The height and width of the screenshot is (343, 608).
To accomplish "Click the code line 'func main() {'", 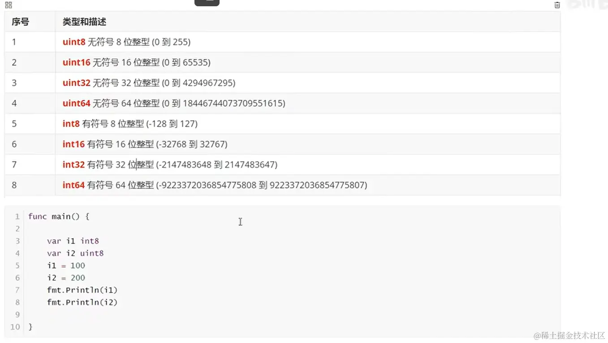I will [x=59, y=216].
